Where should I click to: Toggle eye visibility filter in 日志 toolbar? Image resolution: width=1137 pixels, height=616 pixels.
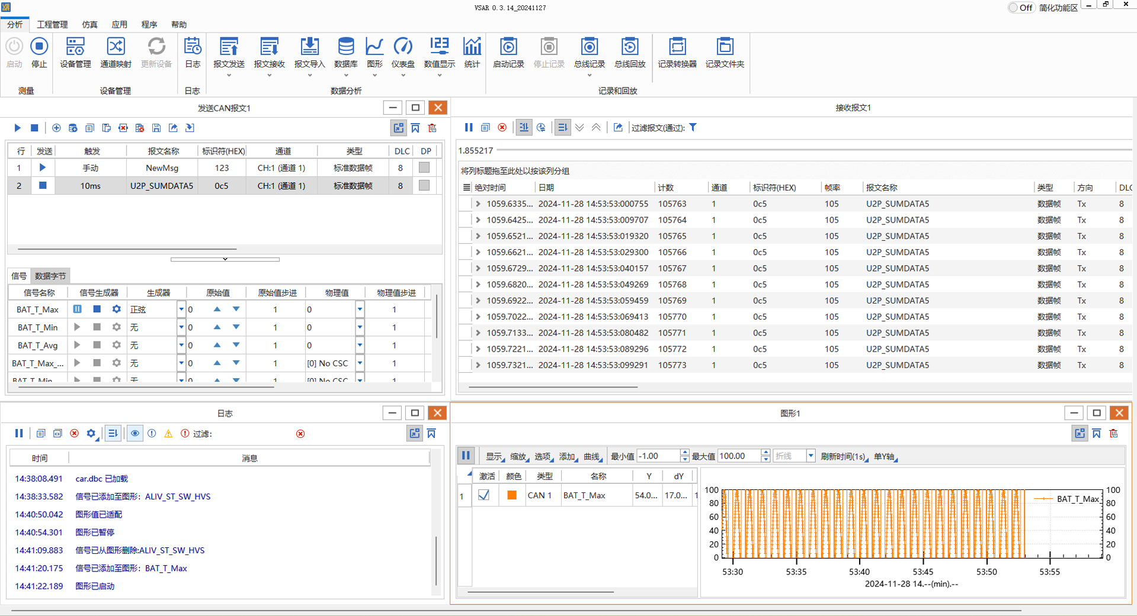pyautogui.click(x=135, y=433)
